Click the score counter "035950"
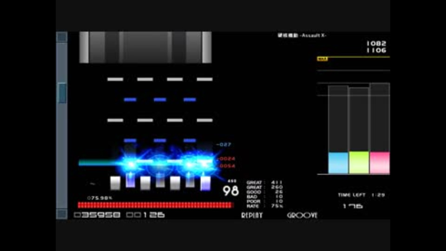446x251 pixels. click(97, 215)
